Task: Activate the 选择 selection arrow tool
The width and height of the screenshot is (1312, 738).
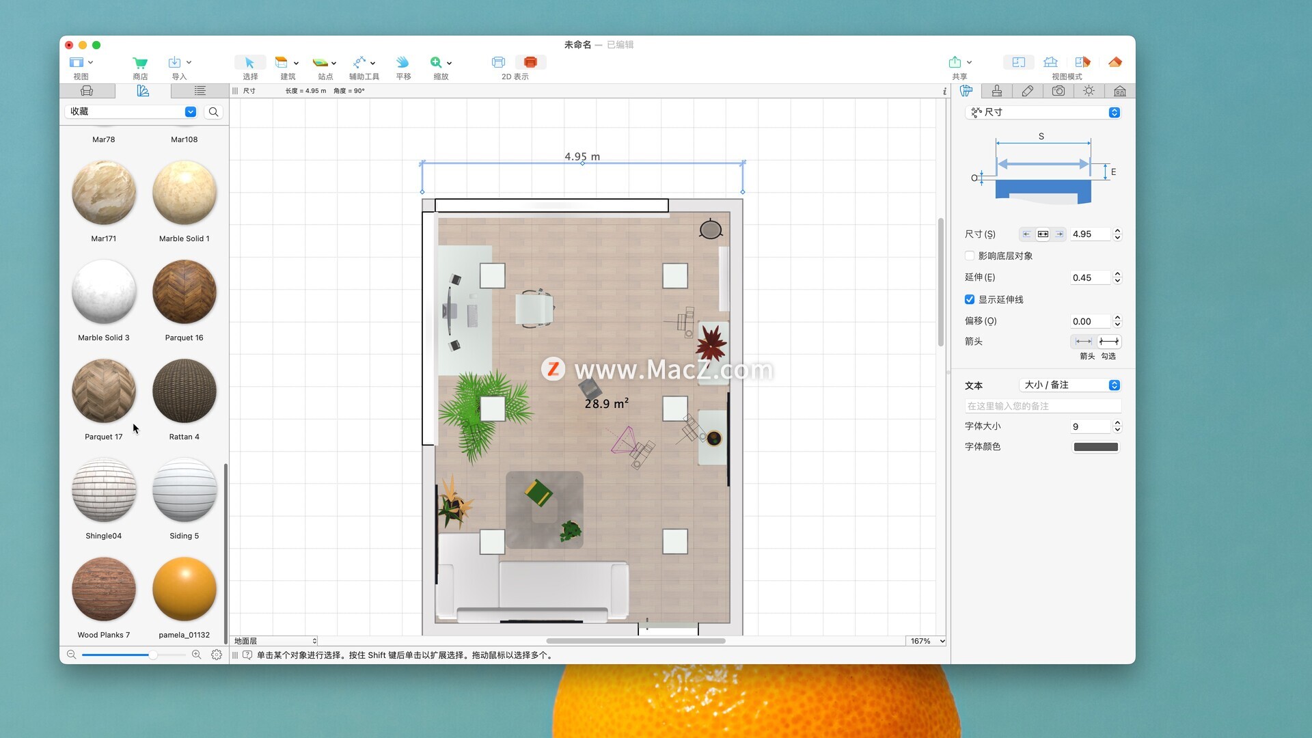Action: point(249,62)
